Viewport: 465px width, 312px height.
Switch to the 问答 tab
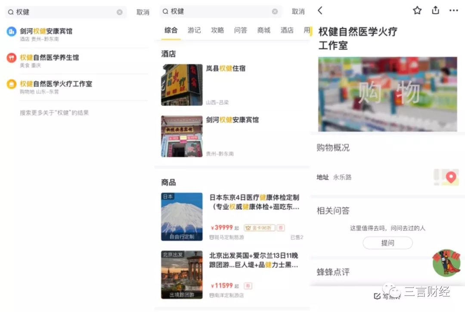click(x=240, y=30)
